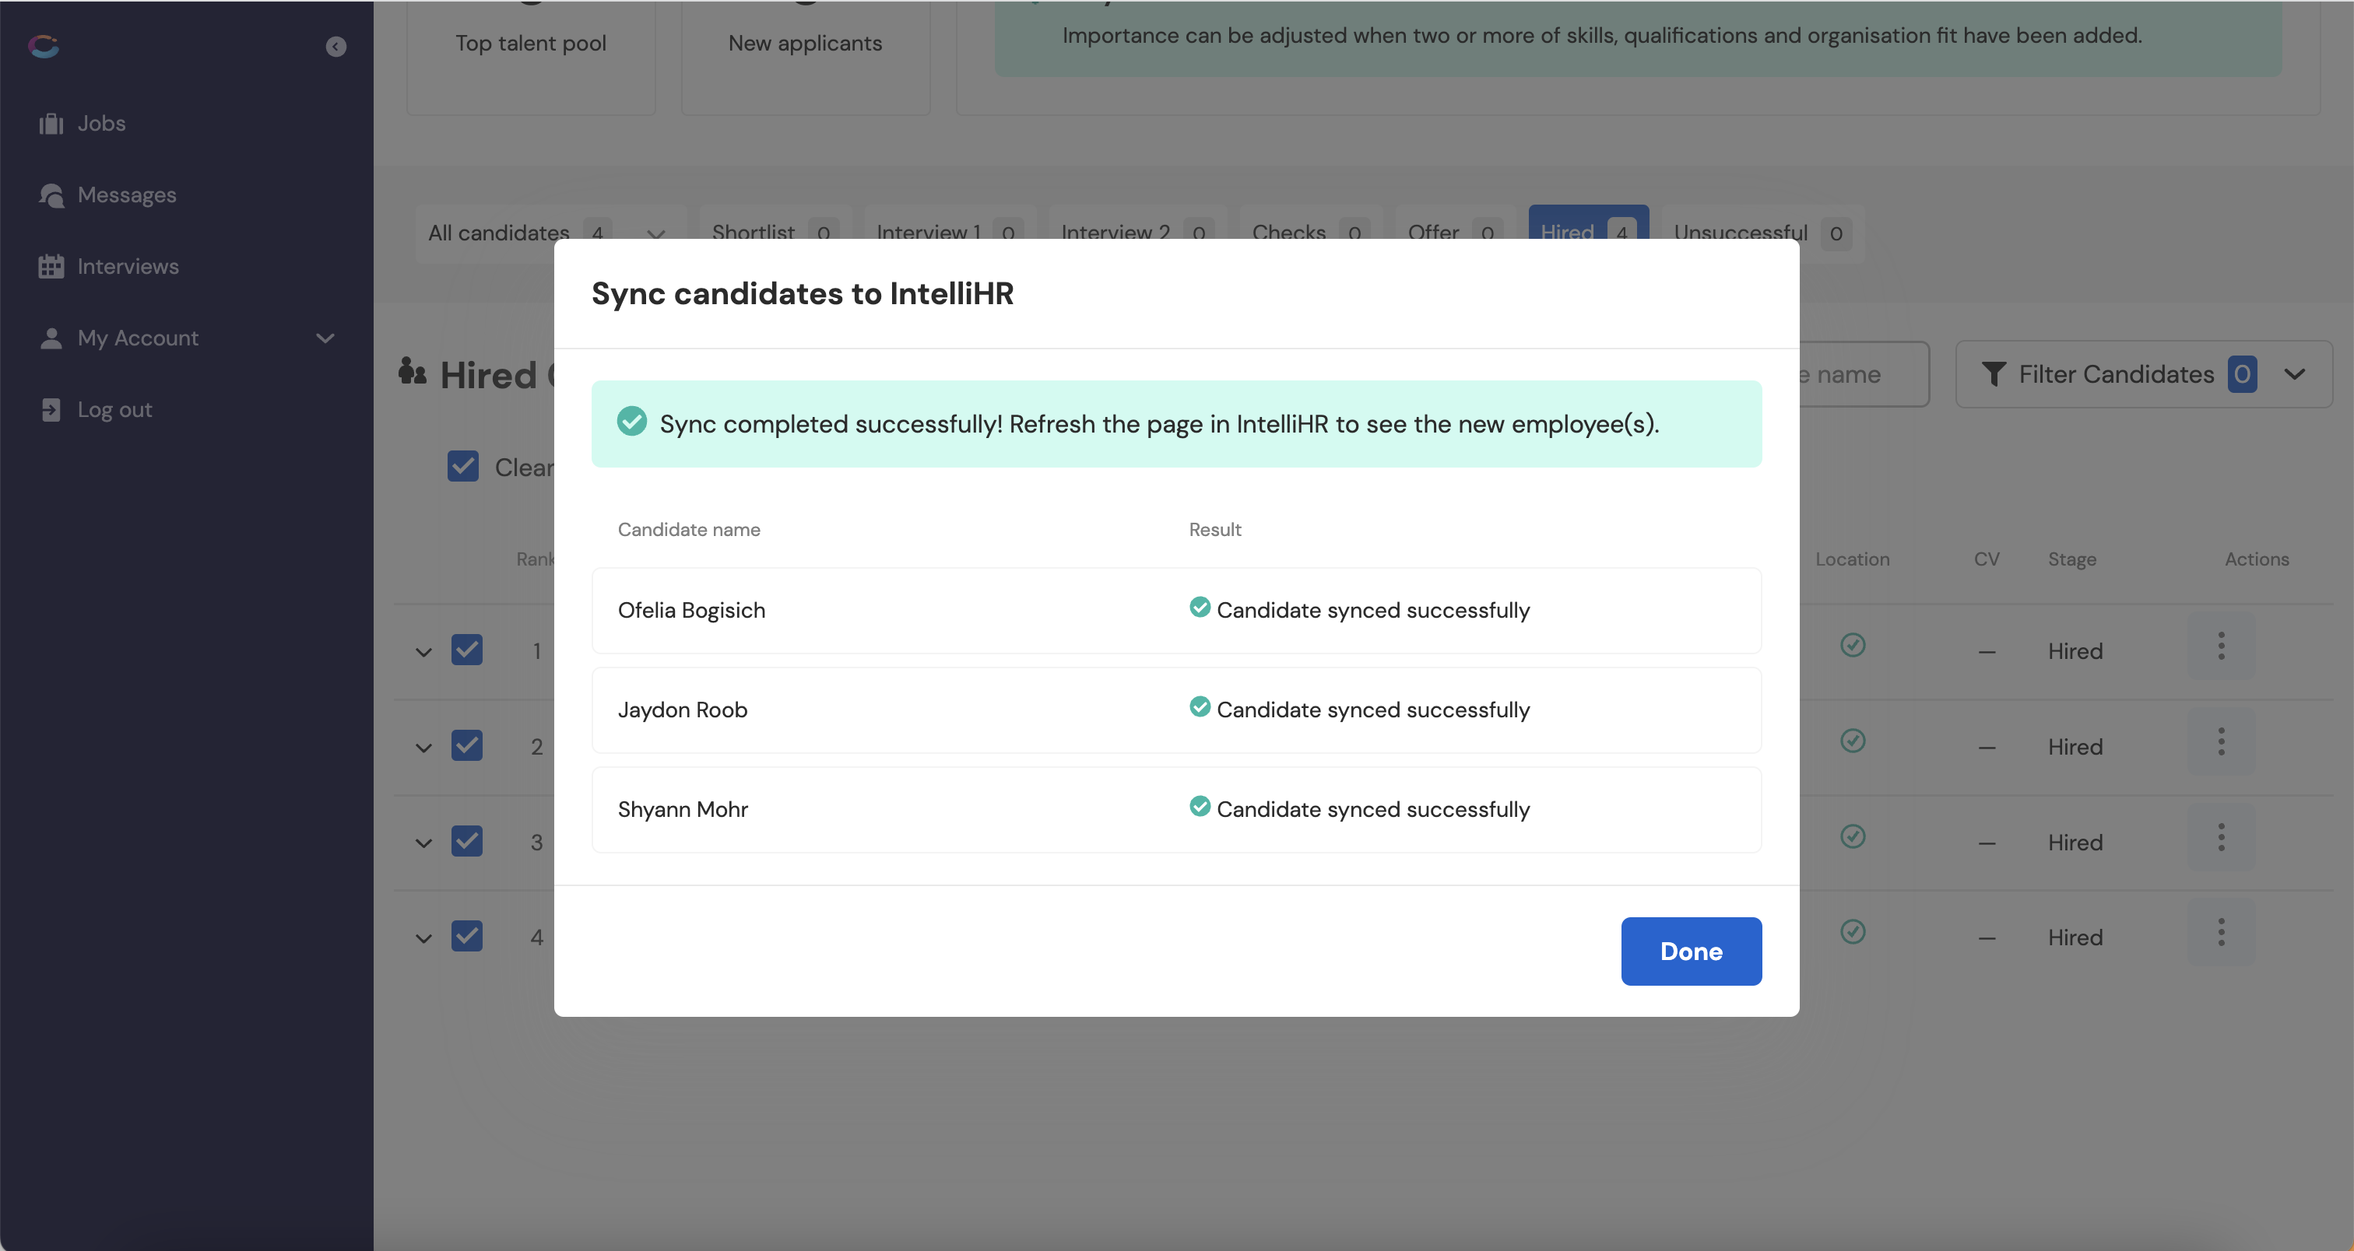Screen dimensions: 2354x1251
Task: Switch to the Shortlist tab
Action: [x=775, y=233]
